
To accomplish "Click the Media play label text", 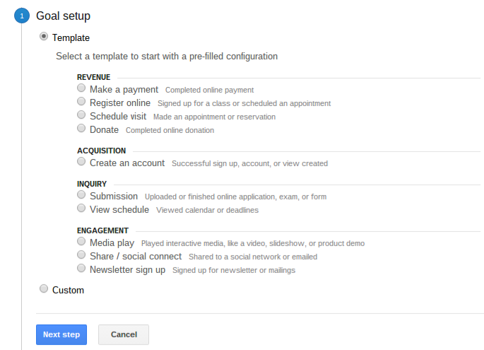I will coord(112,243).
